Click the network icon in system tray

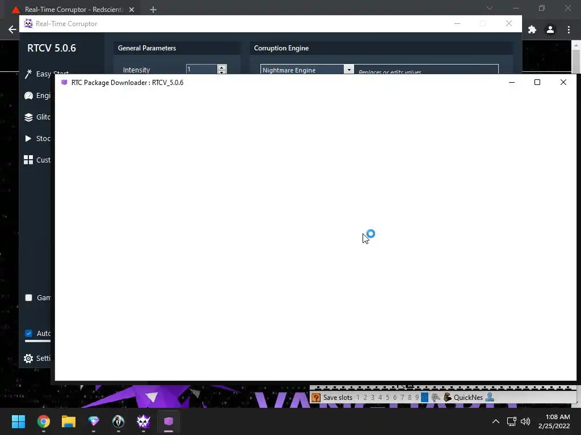pyautogui.click(x=512, y=421)
